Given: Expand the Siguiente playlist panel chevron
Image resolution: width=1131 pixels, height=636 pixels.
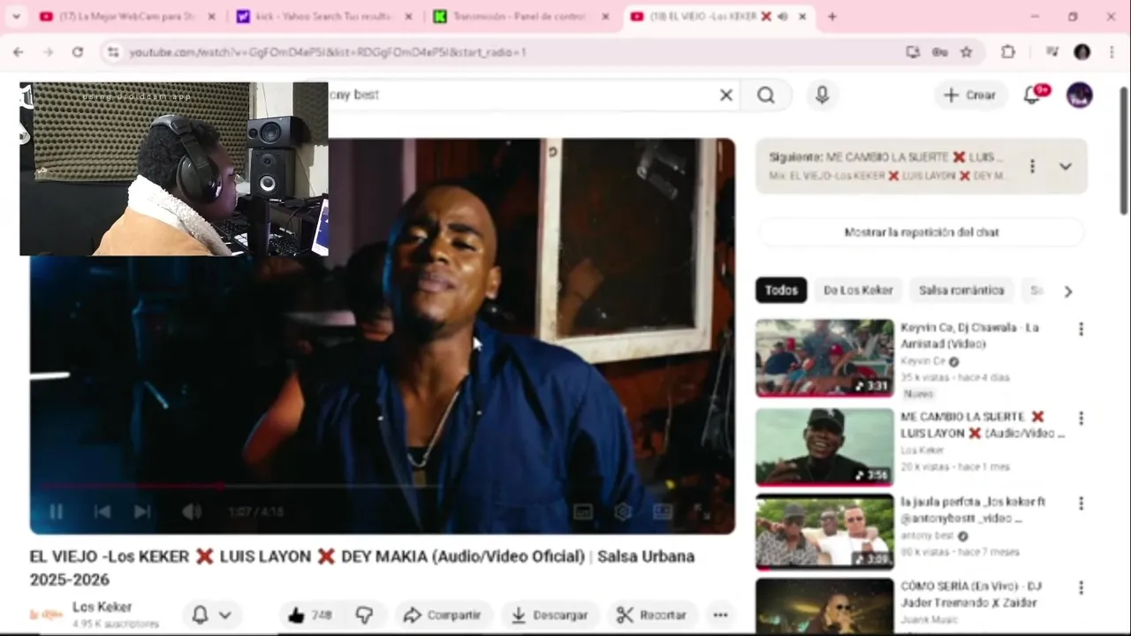Looking at the screenshot, I should click(x=1066, y=166).
